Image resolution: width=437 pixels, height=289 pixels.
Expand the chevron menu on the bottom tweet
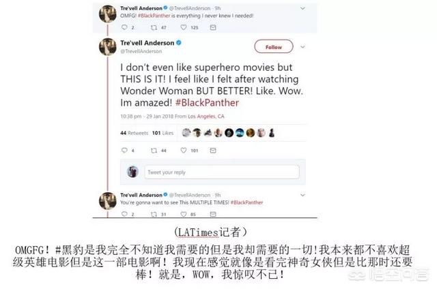tap(302, 195)
